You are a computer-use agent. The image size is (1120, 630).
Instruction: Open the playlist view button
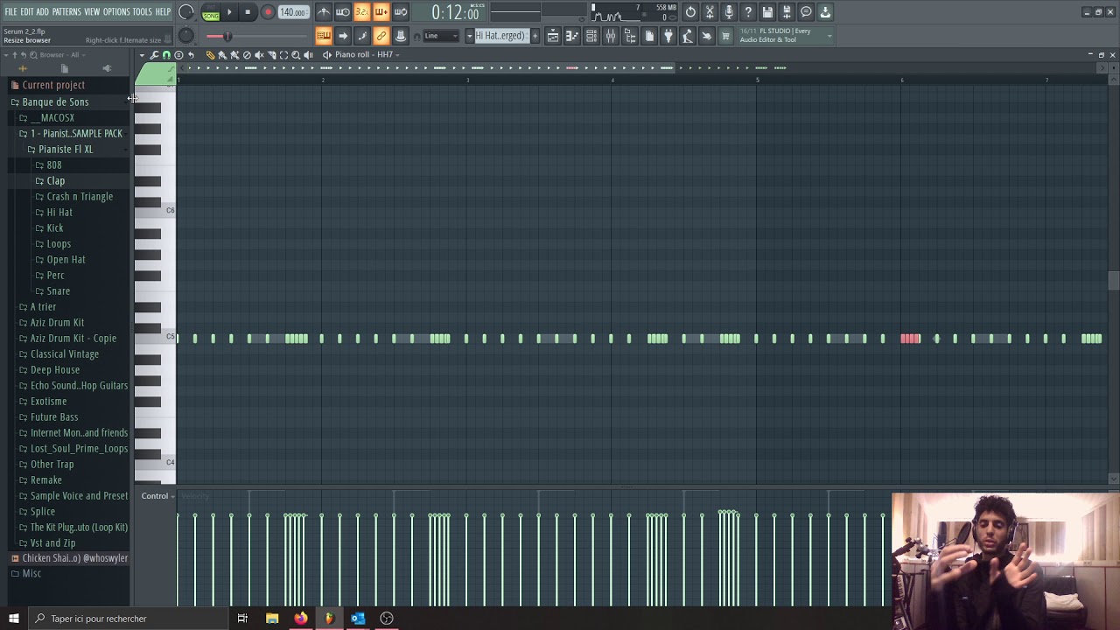[x=553, y=36]
